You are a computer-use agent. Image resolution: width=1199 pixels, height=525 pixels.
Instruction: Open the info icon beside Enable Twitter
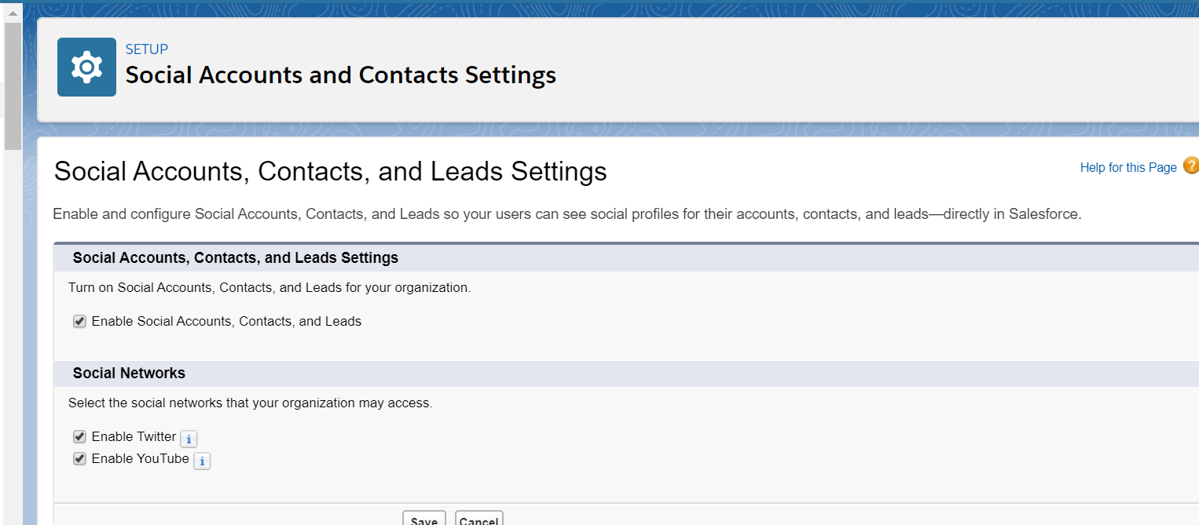[x=189, y=439]
